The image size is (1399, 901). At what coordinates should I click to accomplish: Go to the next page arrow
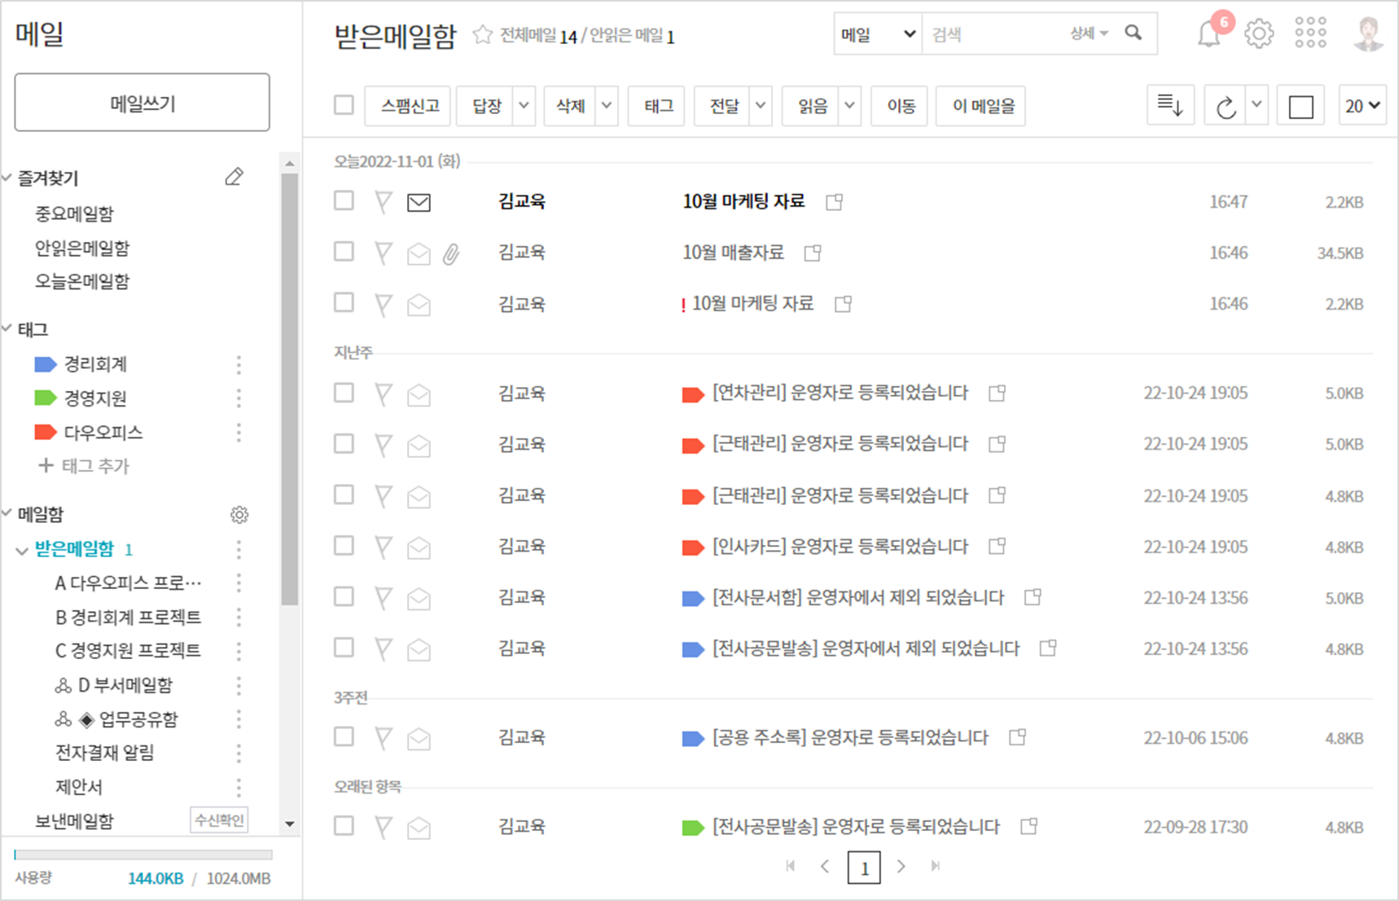pyautogui.click(x=901, y=866)
